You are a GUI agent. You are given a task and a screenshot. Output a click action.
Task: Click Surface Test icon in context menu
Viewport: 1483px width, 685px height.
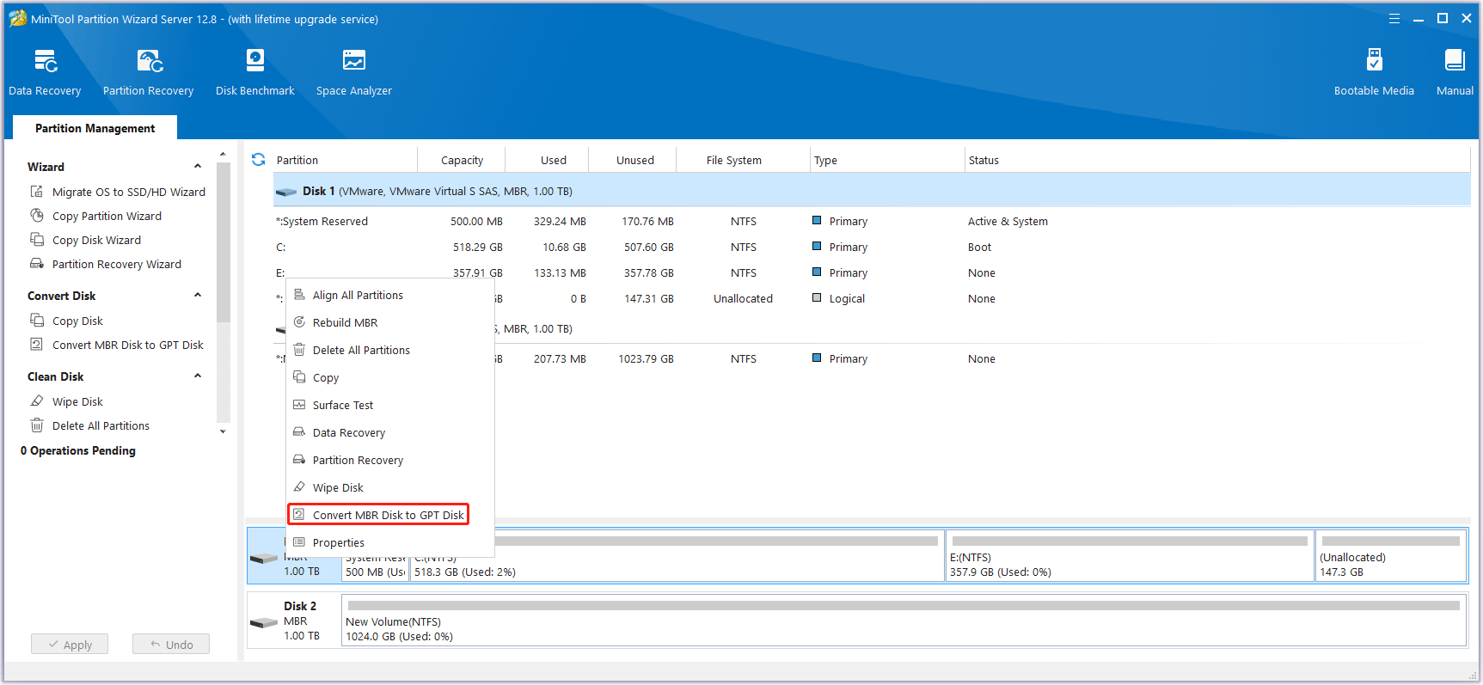pos(299,405)
